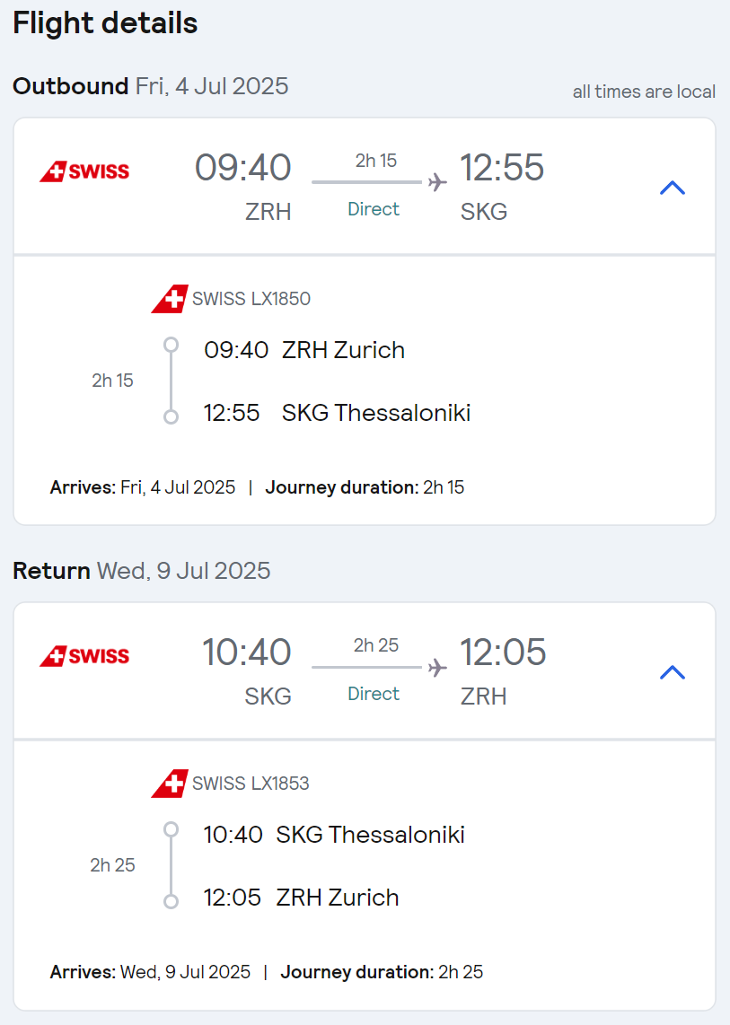Screen dimensions: 730x1025
Task: Collapse the outbound flight details chevron
Action: tap(673, 188)
